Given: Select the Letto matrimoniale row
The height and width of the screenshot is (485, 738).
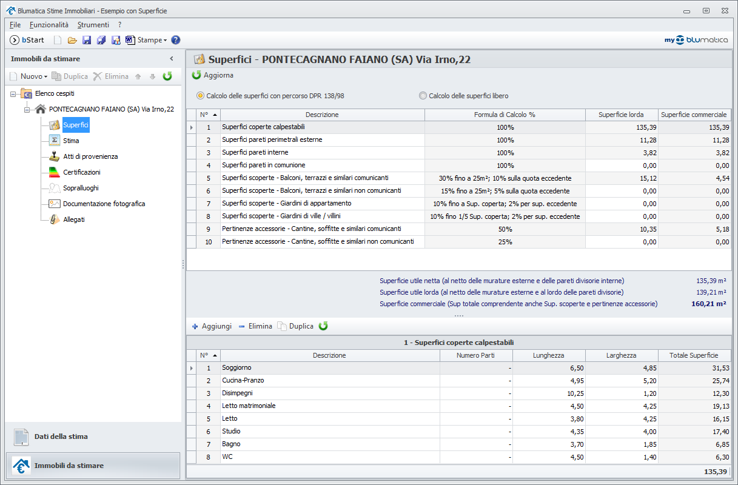Looking at the screenshot, I should 459,406.
